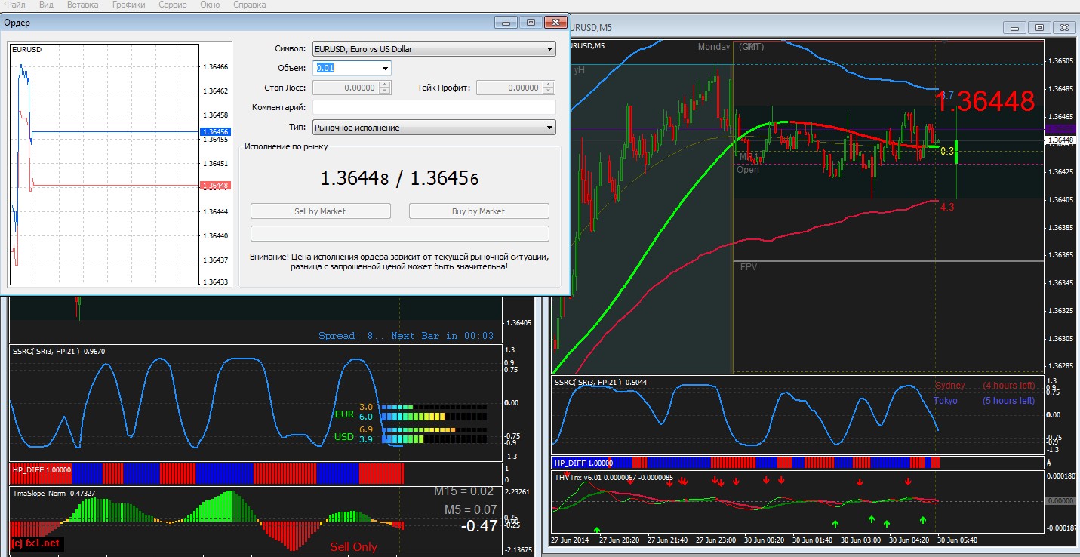
Task: Click the blue 1.36456 ask price label
Action: point(216,131)
